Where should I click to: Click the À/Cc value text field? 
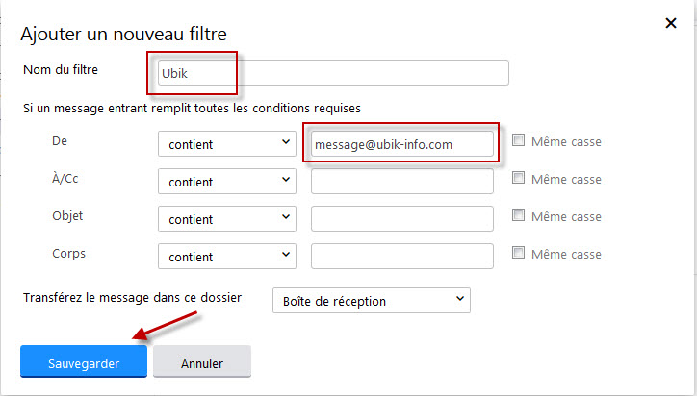(401, 181)
